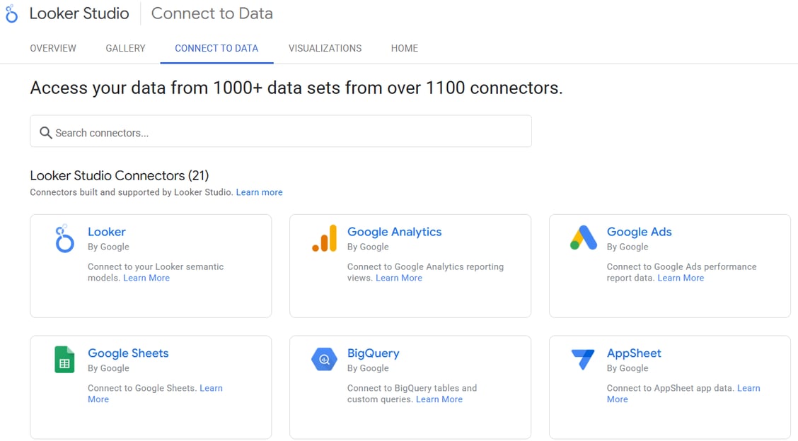The height and width of the screenshot is (441, 798).
Task: Open the AppSheet connector title link
Action: 634,353
